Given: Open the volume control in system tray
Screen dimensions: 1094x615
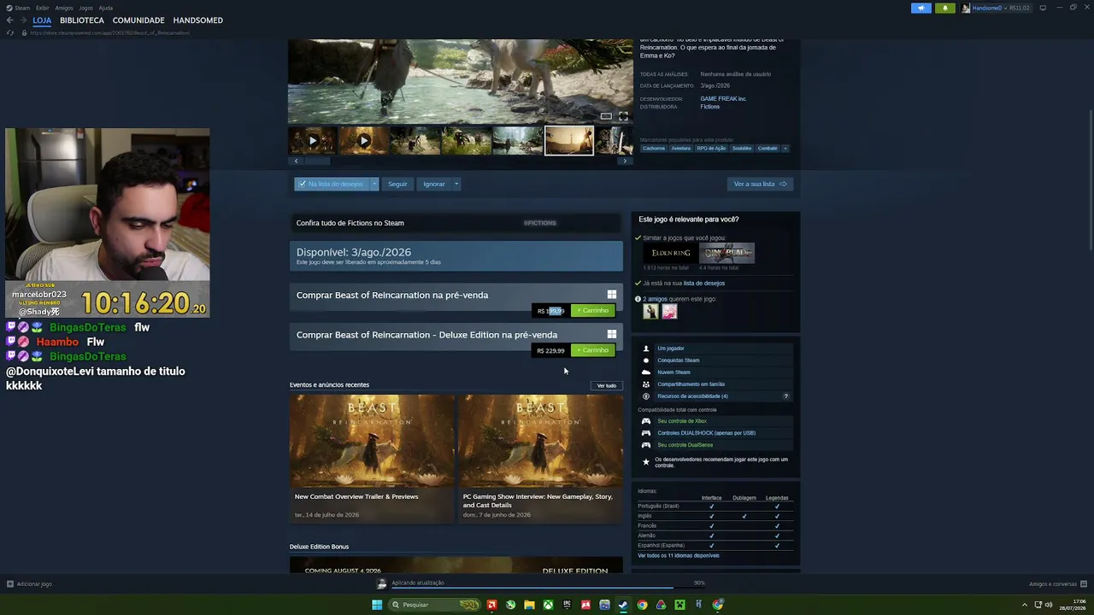Looking at the screenshot, I should tap(1050, 605).
